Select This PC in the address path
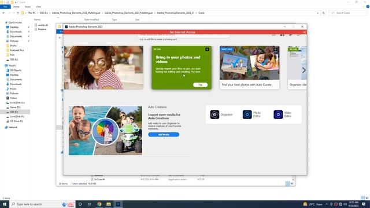The image size is (370, 208). (x=32, y=13)
